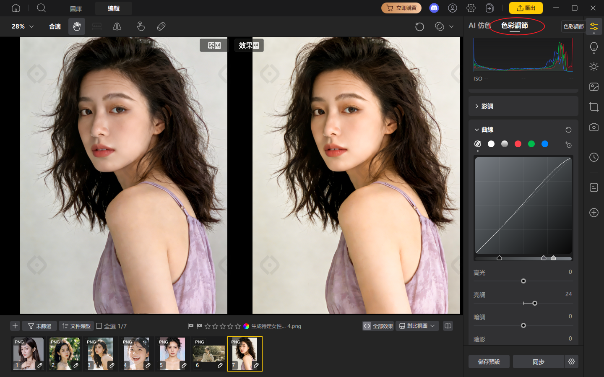The height and width of the screenshot is (377, 604).
Task: Open the settings gear in title bar
Action: point(471,8)
